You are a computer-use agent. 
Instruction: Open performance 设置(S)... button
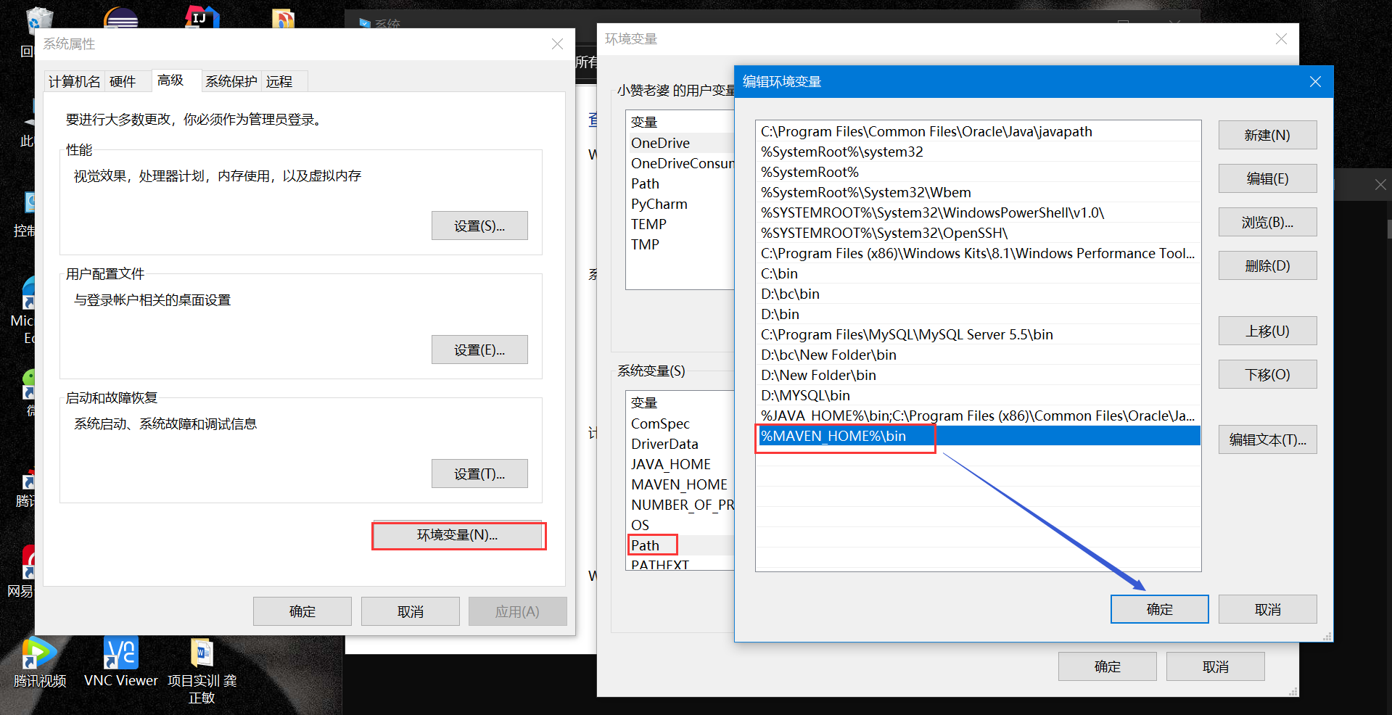click(479, 226)
